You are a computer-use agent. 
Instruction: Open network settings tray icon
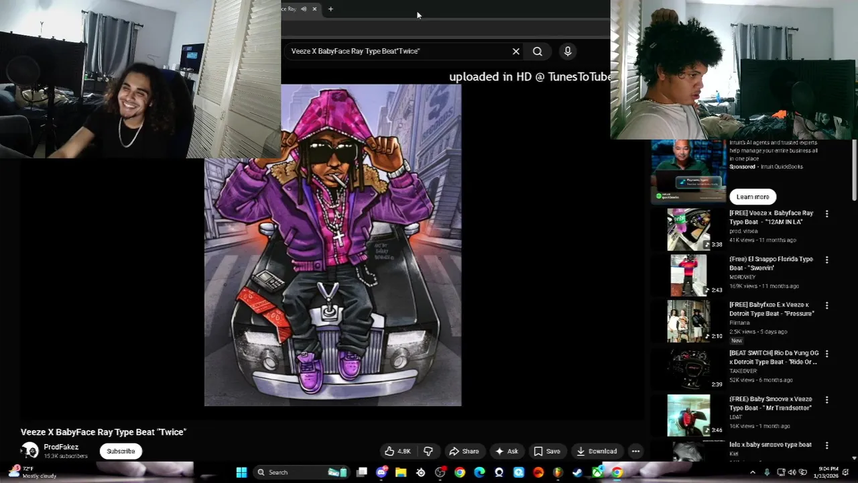point(781,472)
